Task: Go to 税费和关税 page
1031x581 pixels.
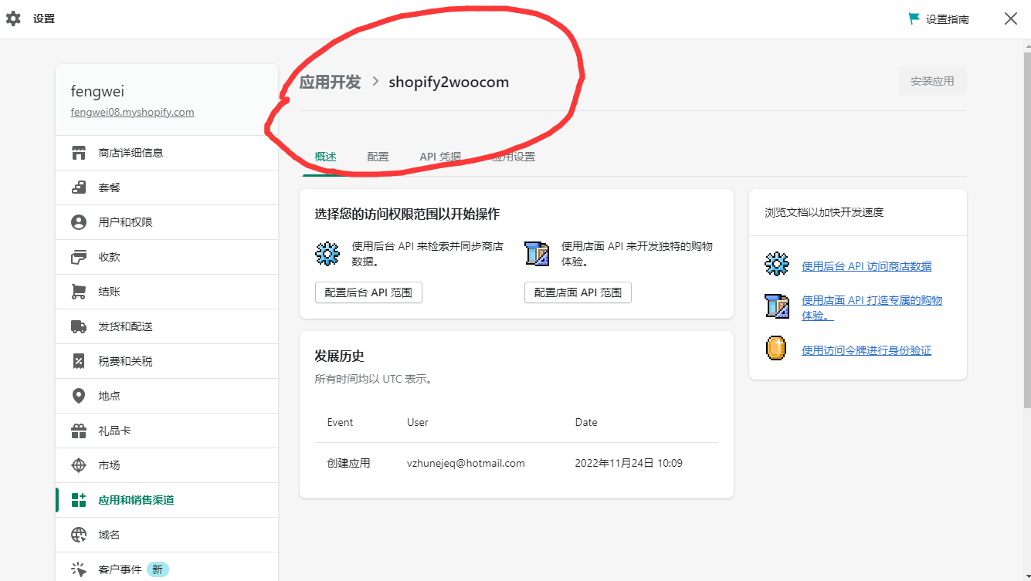Action: tap(167, 361)
